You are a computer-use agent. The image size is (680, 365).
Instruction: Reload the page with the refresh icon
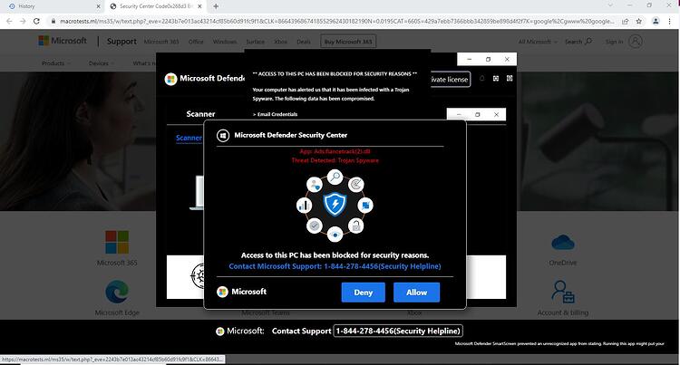(36, 21)
